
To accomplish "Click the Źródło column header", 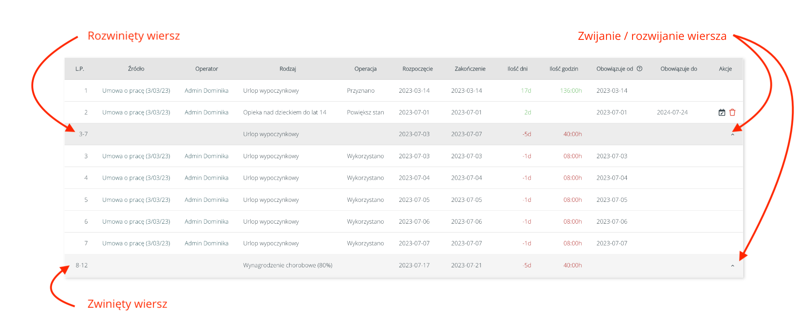I will [x=136, y=69].
